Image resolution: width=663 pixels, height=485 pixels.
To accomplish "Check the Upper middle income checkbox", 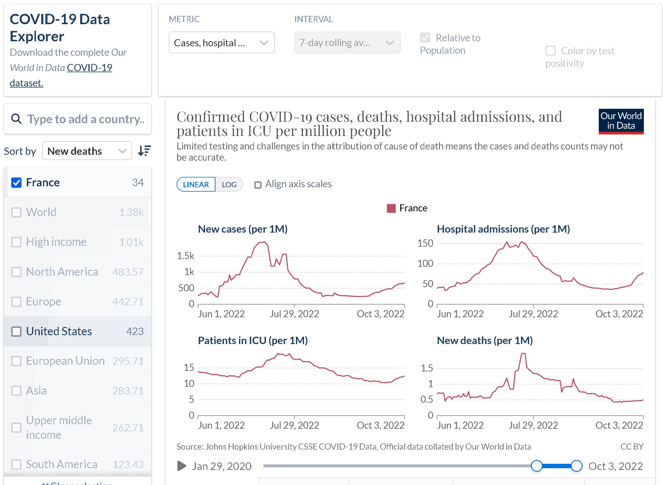I will (x=16, y=428).
